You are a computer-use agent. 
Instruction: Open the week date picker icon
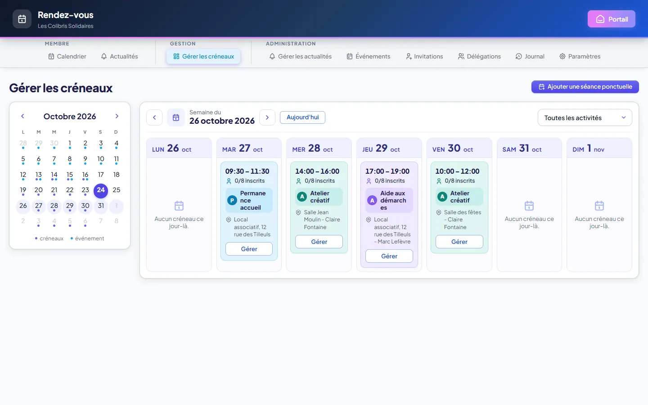(x=176, y=117)
